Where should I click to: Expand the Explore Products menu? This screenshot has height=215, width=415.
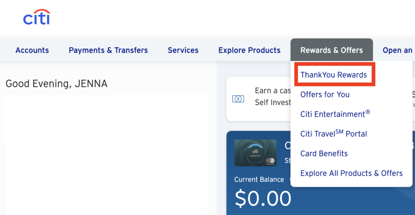[249, 50]
